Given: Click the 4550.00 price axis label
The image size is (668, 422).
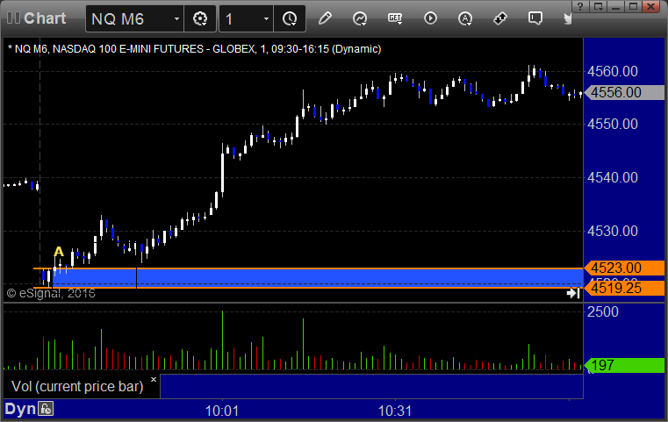Looking at the screenshot, I should coord(613,125).
